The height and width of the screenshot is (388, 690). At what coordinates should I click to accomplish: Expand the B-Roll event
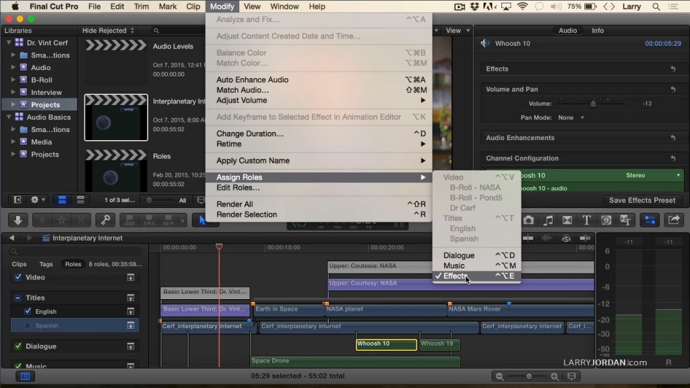tap(13, 79)
